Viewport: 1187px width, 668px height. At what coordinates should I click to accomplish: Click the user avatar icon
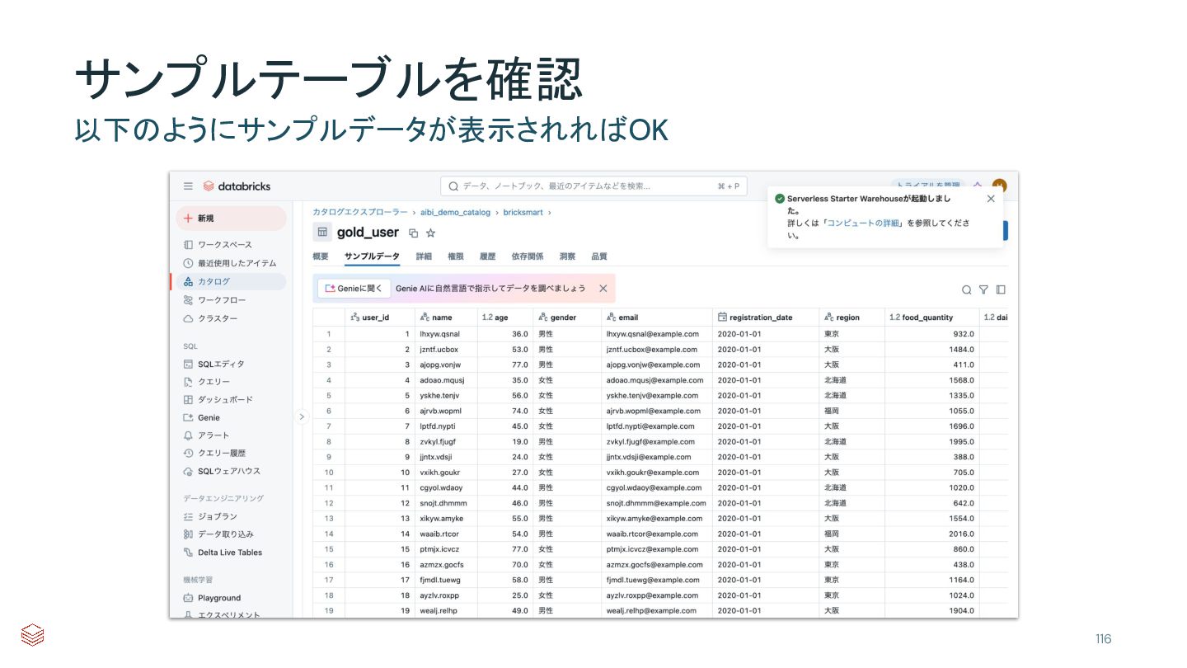coord(1000,186)
